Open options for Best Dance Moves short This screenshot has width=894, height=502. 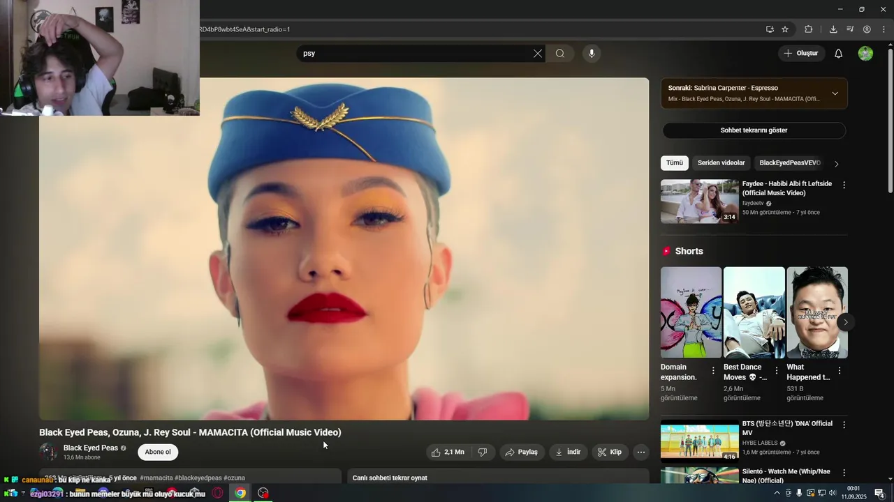(x=776, y=370)
